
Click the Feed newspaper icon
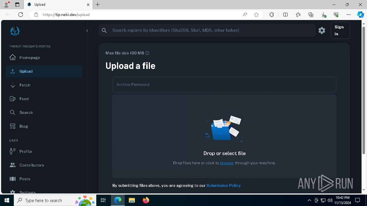tap(13, 99)
